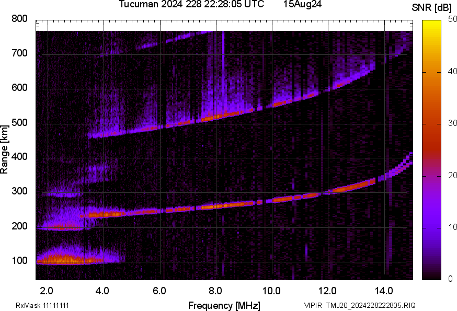
Task: Click the F-layer trace at 8 MHz
Action: click(216, 206)
